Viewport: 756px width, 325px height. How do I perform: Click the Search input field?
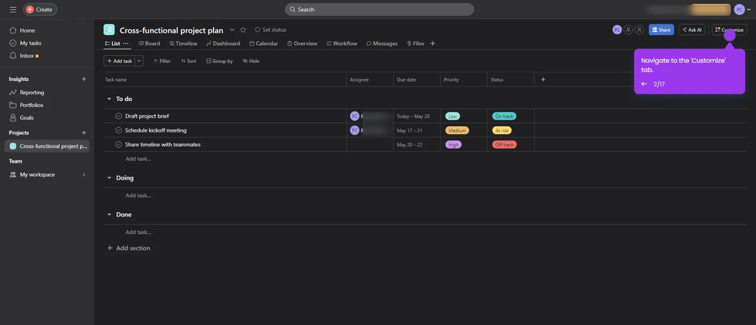pos(379,9)
